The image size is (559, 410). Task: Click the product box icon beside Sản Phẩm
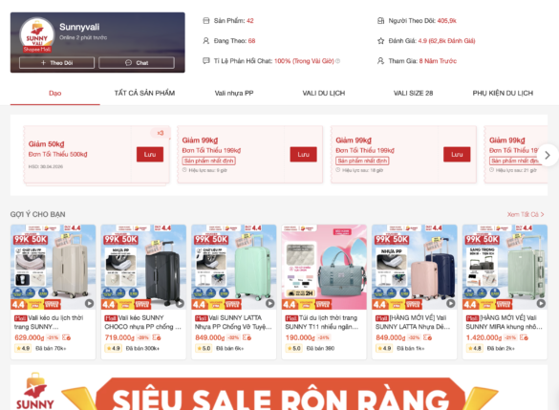point(206,21)
